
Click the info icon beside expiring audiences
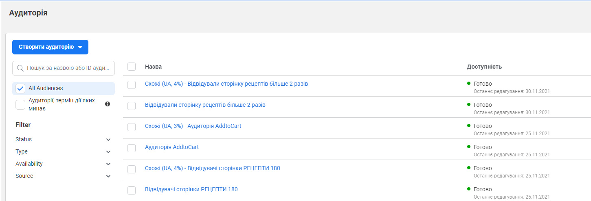[x=108, y=104]
